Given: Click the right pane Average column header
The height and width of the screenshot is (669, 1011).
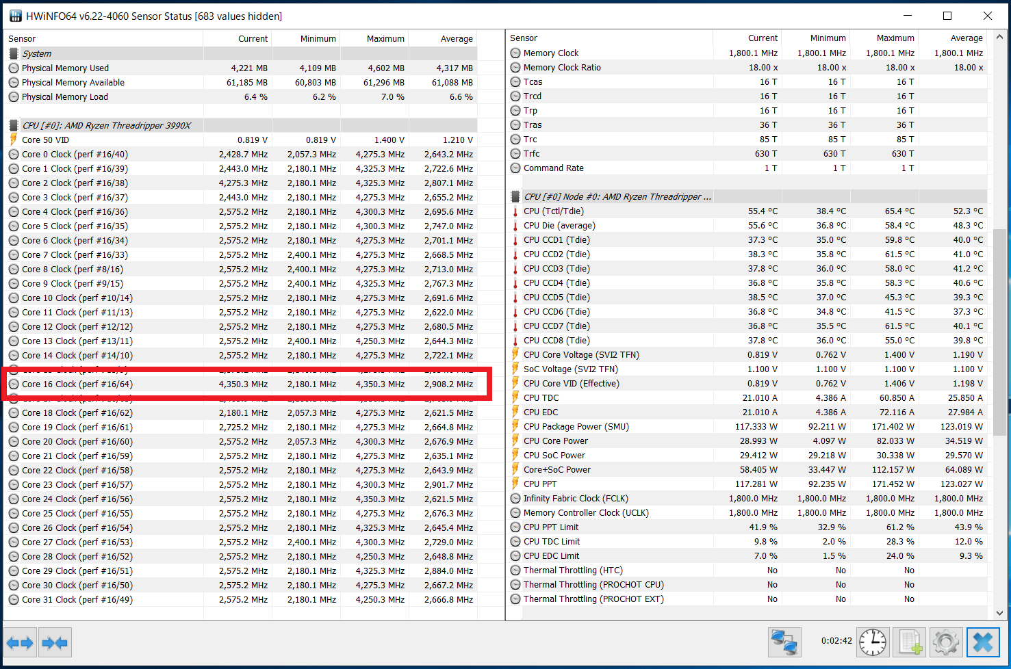Looking at the screenshot, I should [x=953, y=38].
